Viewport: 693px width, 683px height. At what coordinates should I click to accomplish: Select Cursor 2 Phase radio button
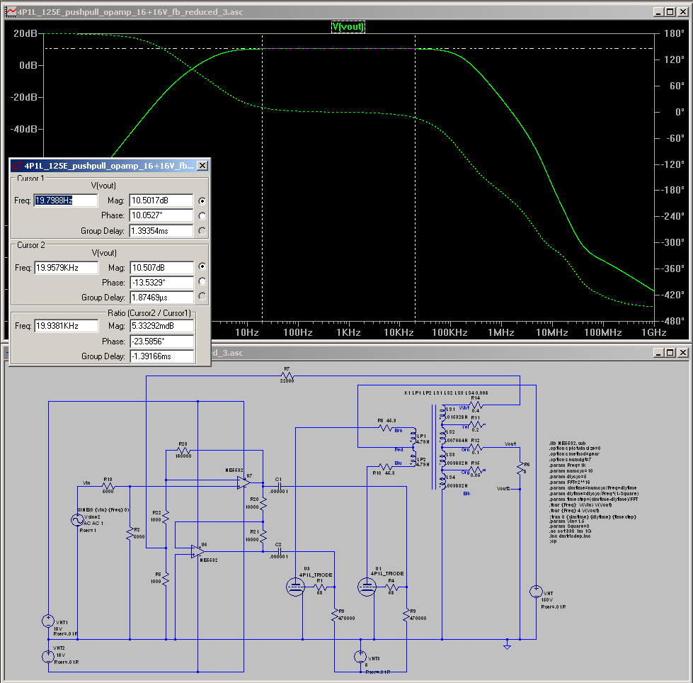pos(202,282)
